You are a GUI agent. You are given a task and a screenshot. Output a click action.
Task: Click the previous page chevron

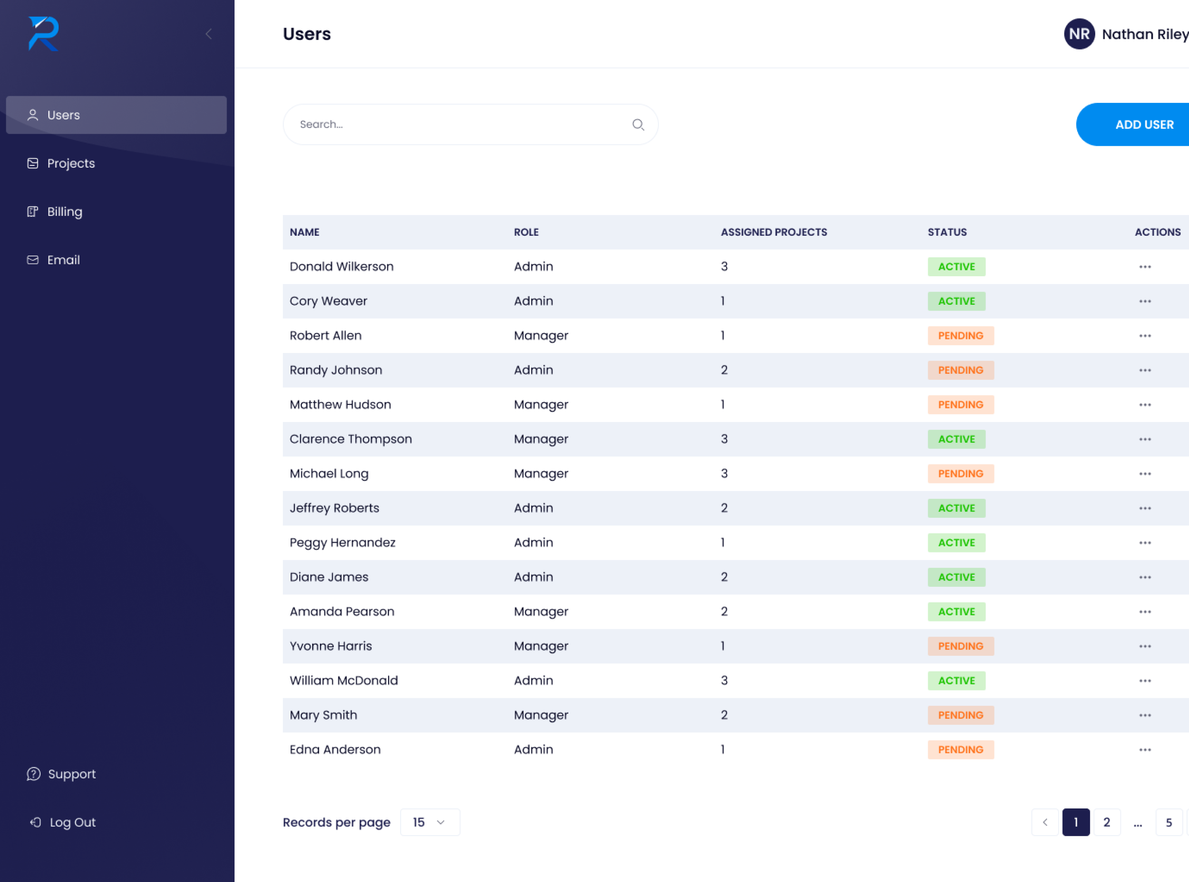(x=1045, y=822)
